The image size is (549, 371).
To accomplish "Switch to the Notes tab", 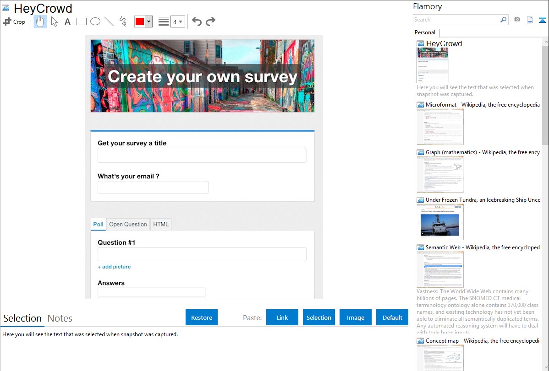I will [60, 318].
